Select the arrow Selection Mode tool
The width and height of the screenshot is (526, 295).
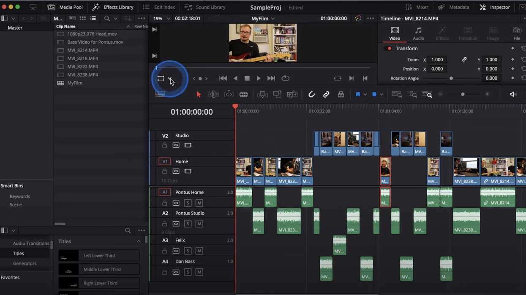(199, 94)
